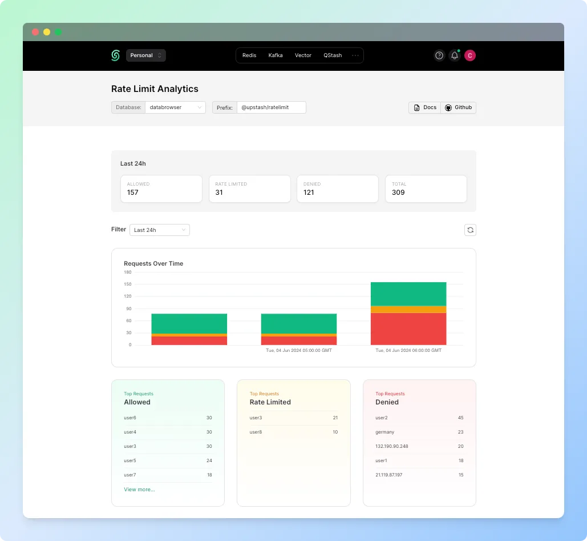Click the user1 row in Denied
This screenshot has height=541, width=587.
coord(420,460)
